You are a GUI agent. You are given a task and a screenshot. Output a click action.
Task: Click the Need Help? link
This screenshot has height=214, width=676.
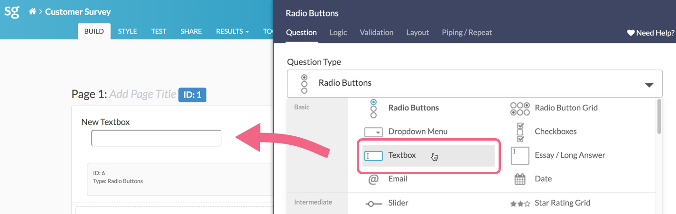pyautogui.click(x=651, y=33)
